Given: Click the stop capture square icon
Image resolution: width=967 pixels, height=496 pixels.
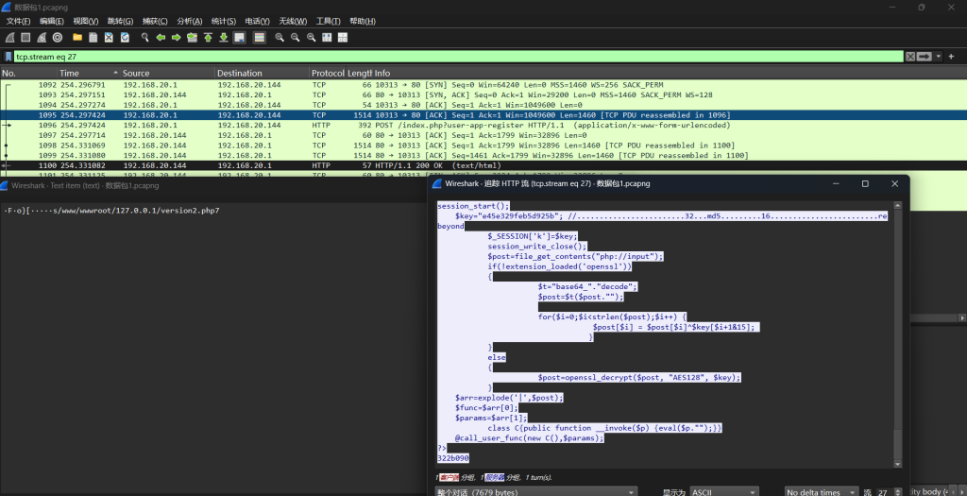Looking at the screenshot, I should pyautogui.click(x=25, y=38).
